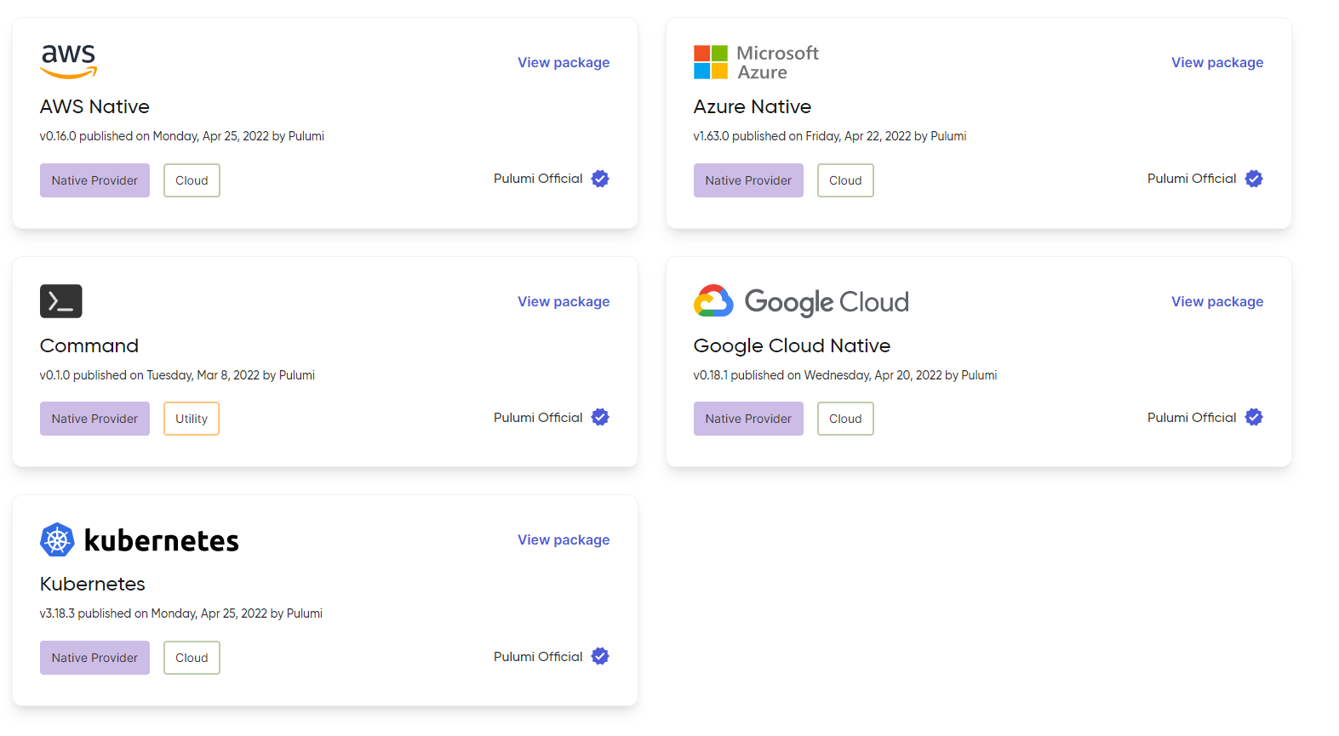Select Cloud tag on Kubernetes card

pos(192,658)
